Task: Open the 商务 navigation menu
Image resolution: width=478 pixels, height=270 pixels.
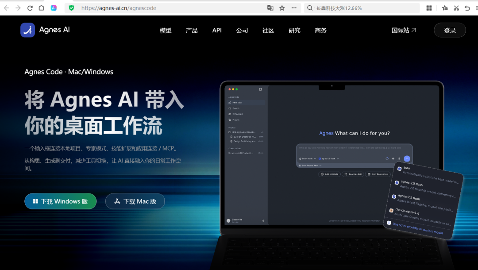Action: pos(321,30)
